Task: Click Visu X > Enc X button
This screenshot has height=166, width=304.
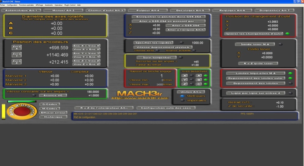Action: coord(86,49)
